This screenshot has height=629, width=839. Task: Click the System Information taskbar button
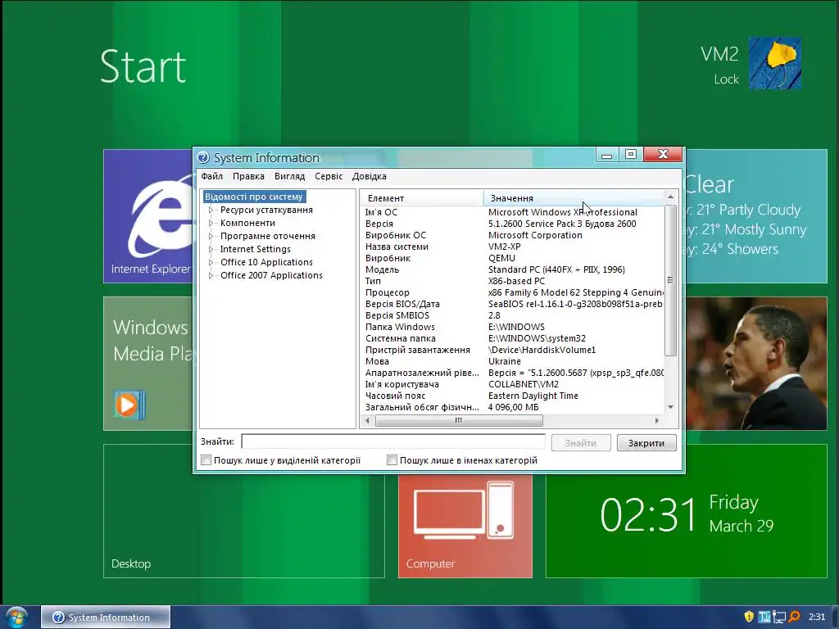coord(106,618)
